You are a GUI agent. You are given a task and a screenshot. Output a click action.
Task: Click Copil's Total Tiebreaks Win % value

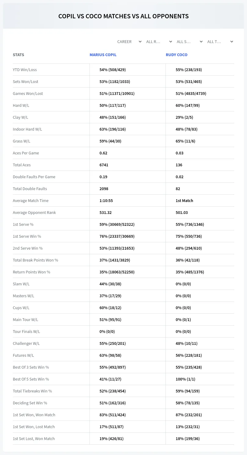112,391
